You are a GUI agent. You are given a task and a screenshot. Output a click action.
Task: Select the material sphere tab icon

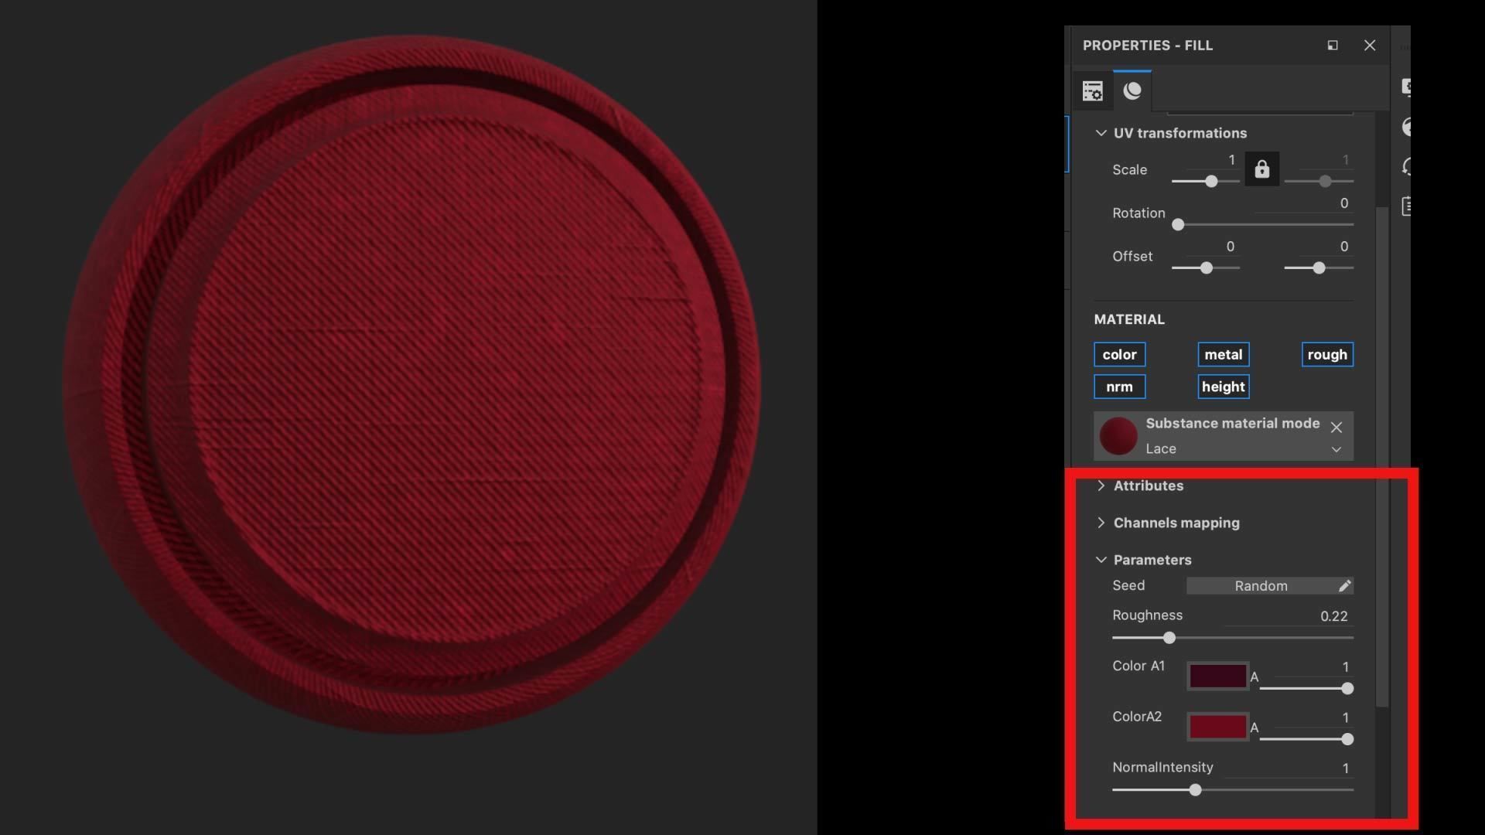point(1132,91)
